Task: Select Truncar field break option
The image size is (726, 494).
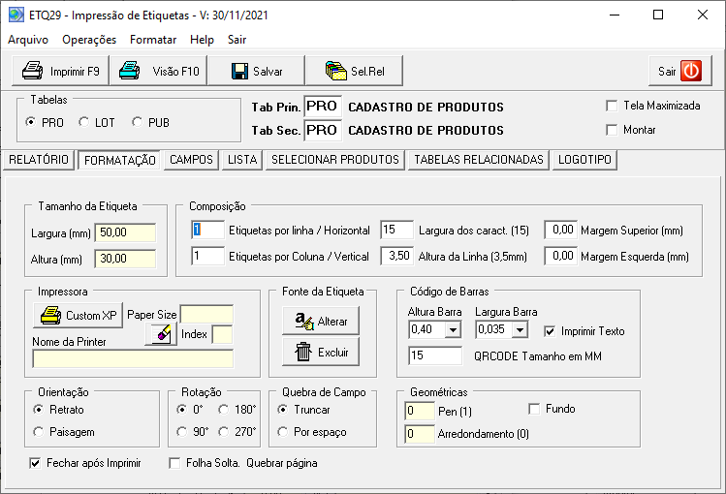Action: pos(282,410)
